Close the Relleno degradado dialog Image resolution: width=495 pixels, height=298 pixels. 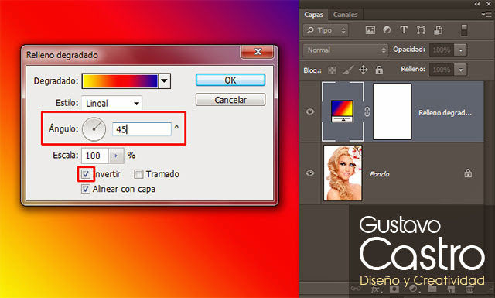pos(258,51)
